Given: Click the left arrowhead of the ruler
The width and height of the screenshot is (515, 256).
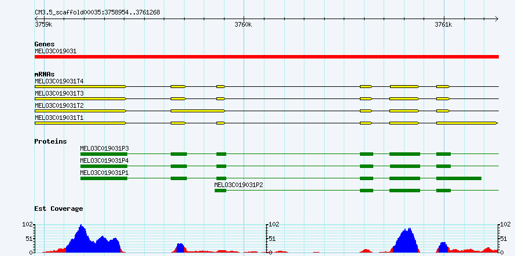Looking at the screenshot, I should tap(36, 19).
